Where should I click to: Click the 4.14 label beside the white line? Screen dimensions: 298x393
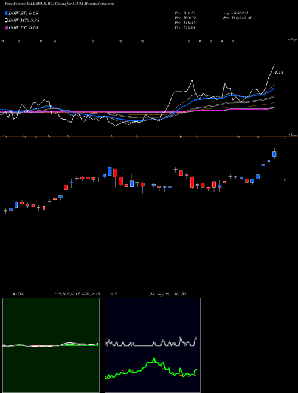pos(279,73)
